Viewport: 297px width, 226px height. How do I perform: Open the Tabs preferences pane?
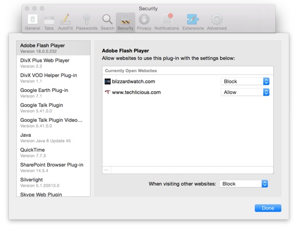(49, 22)
